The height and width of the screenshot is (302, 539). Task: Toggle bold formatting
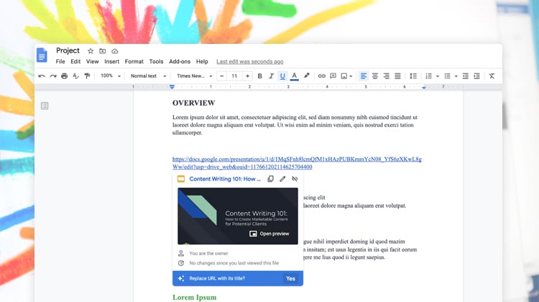[260, 76]
